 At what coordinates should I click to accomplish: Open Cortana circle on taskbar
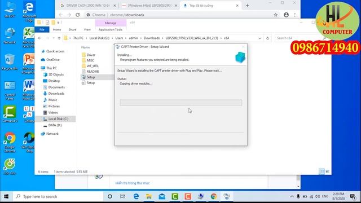[110, 197]
